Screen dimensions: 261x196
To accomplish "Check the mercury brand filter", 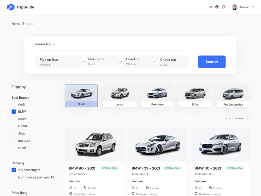I will [14, 141].
